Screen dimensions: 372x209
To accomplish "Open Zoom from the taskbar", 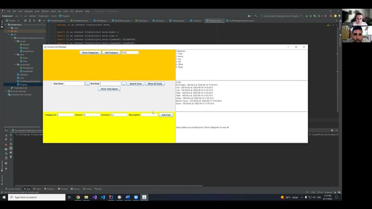I will point(136,197).
